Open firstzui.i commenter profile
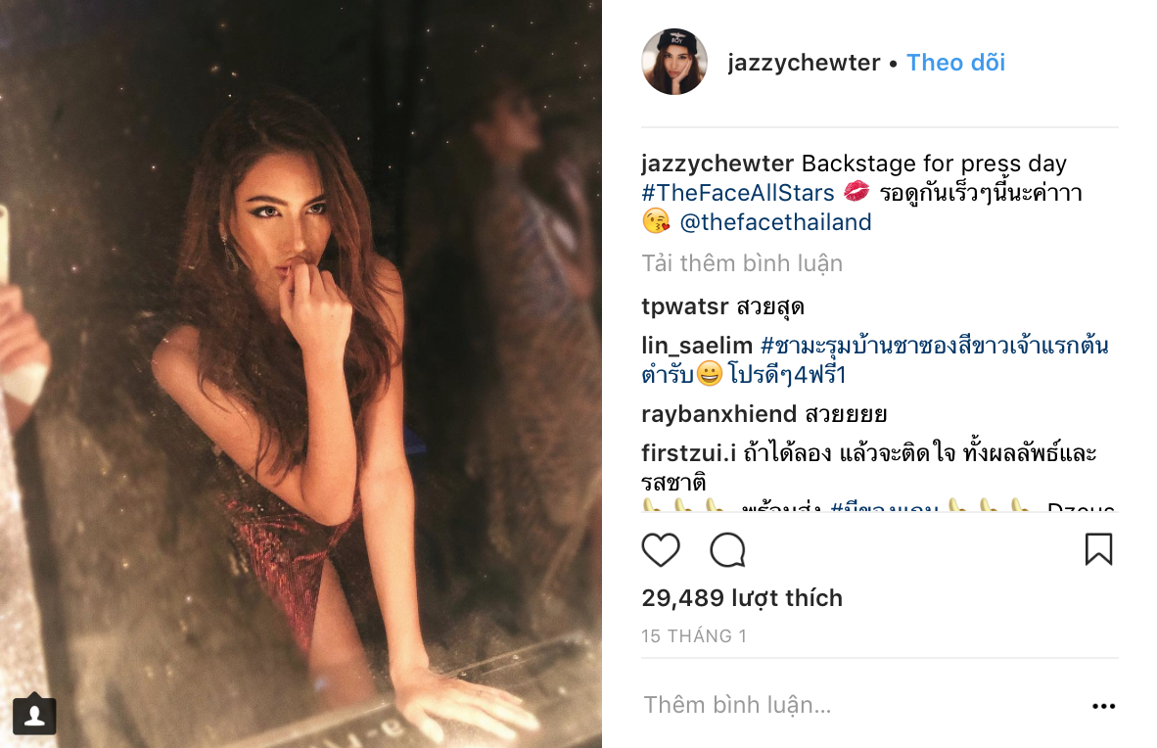 click(x=688, y=452)
